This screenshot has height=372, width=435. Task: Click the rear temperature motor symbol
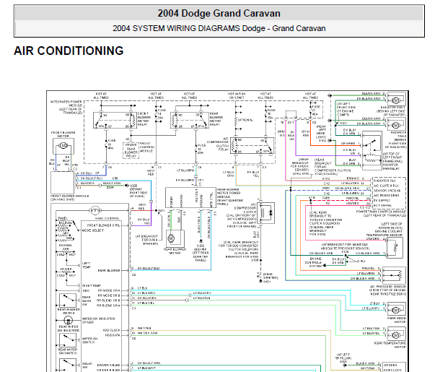[x=396, y=334]
